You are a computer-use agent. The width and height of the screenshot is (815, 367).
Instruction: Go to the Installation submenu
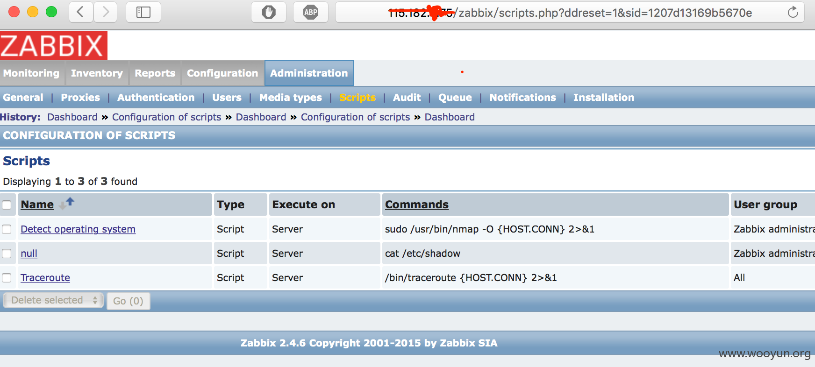(x=604, y=98)
